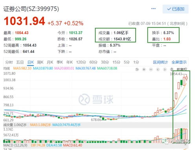Click the MACD:61.40 value
Screen dimensions: 196x150
click(73, 145)
